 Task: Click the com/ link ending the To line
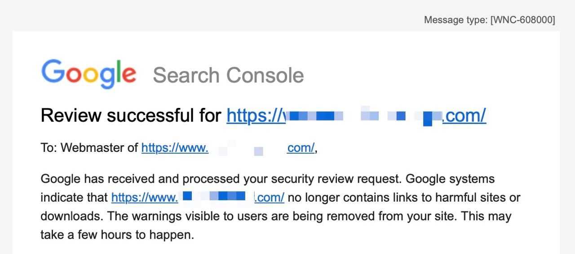pos(301,148)
